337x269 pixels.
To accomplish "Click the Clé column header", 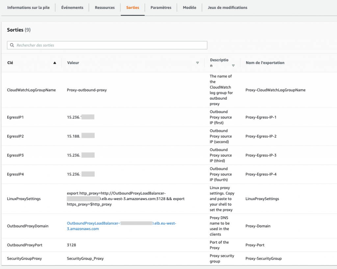I will pos(10,63).
